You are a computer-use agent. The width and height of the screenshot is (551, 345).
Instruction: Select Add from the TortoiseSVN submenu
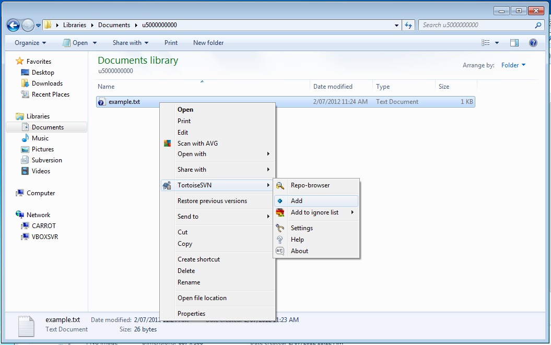click(297, 200)
